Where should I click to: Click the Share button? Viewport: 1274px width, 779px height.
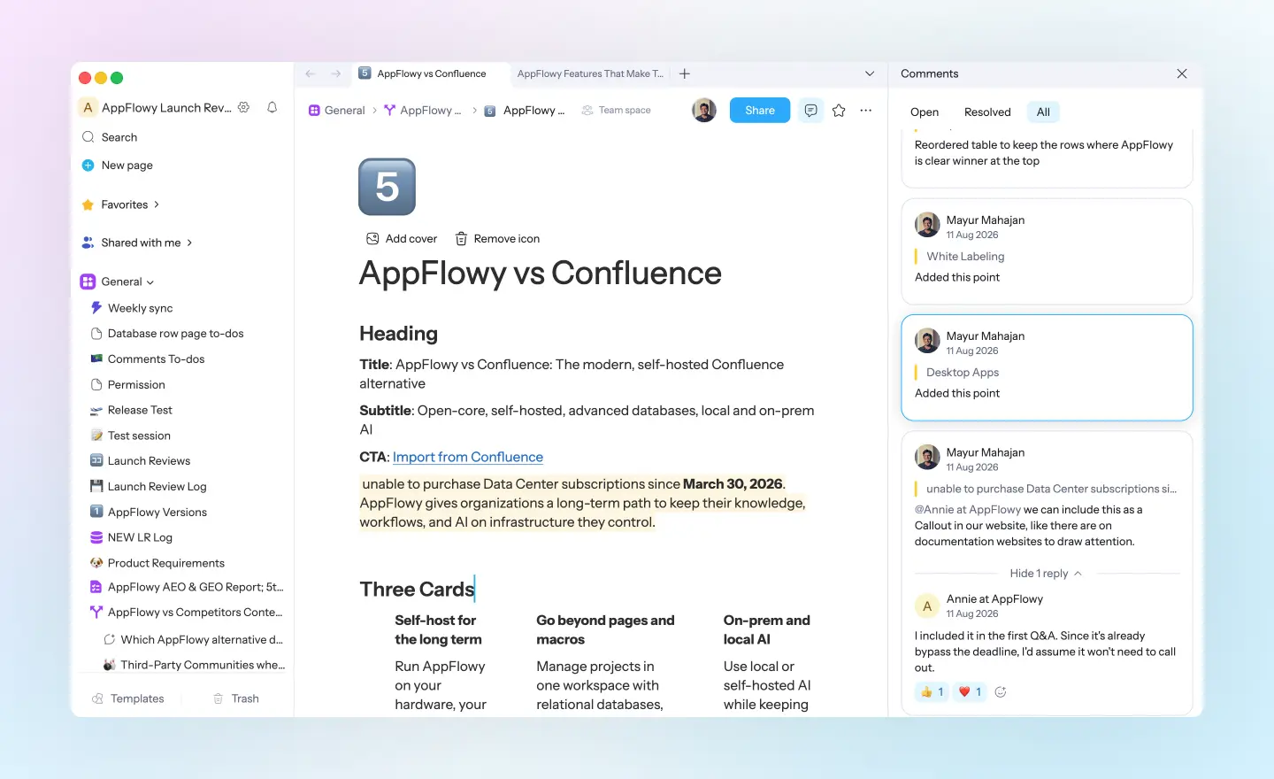(760, 111)
